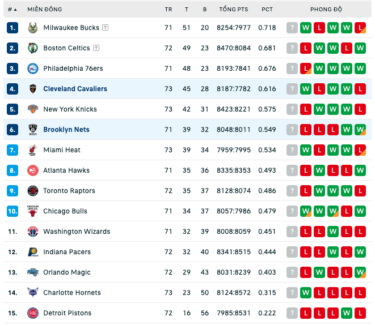Viewport: 375px width, 325px height.
Task: Click the Milwaukee Bucks team logo
Action: pos(33,28)
